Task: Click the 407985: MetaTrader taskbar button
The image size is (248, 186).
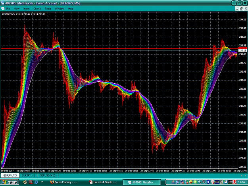Action: (x=142, y=182)
